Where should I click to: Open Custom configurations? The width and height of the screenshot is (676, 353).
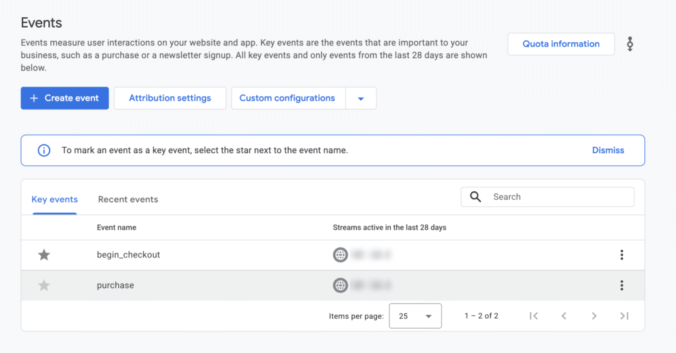pyautogui.click(x=288, y=98)
